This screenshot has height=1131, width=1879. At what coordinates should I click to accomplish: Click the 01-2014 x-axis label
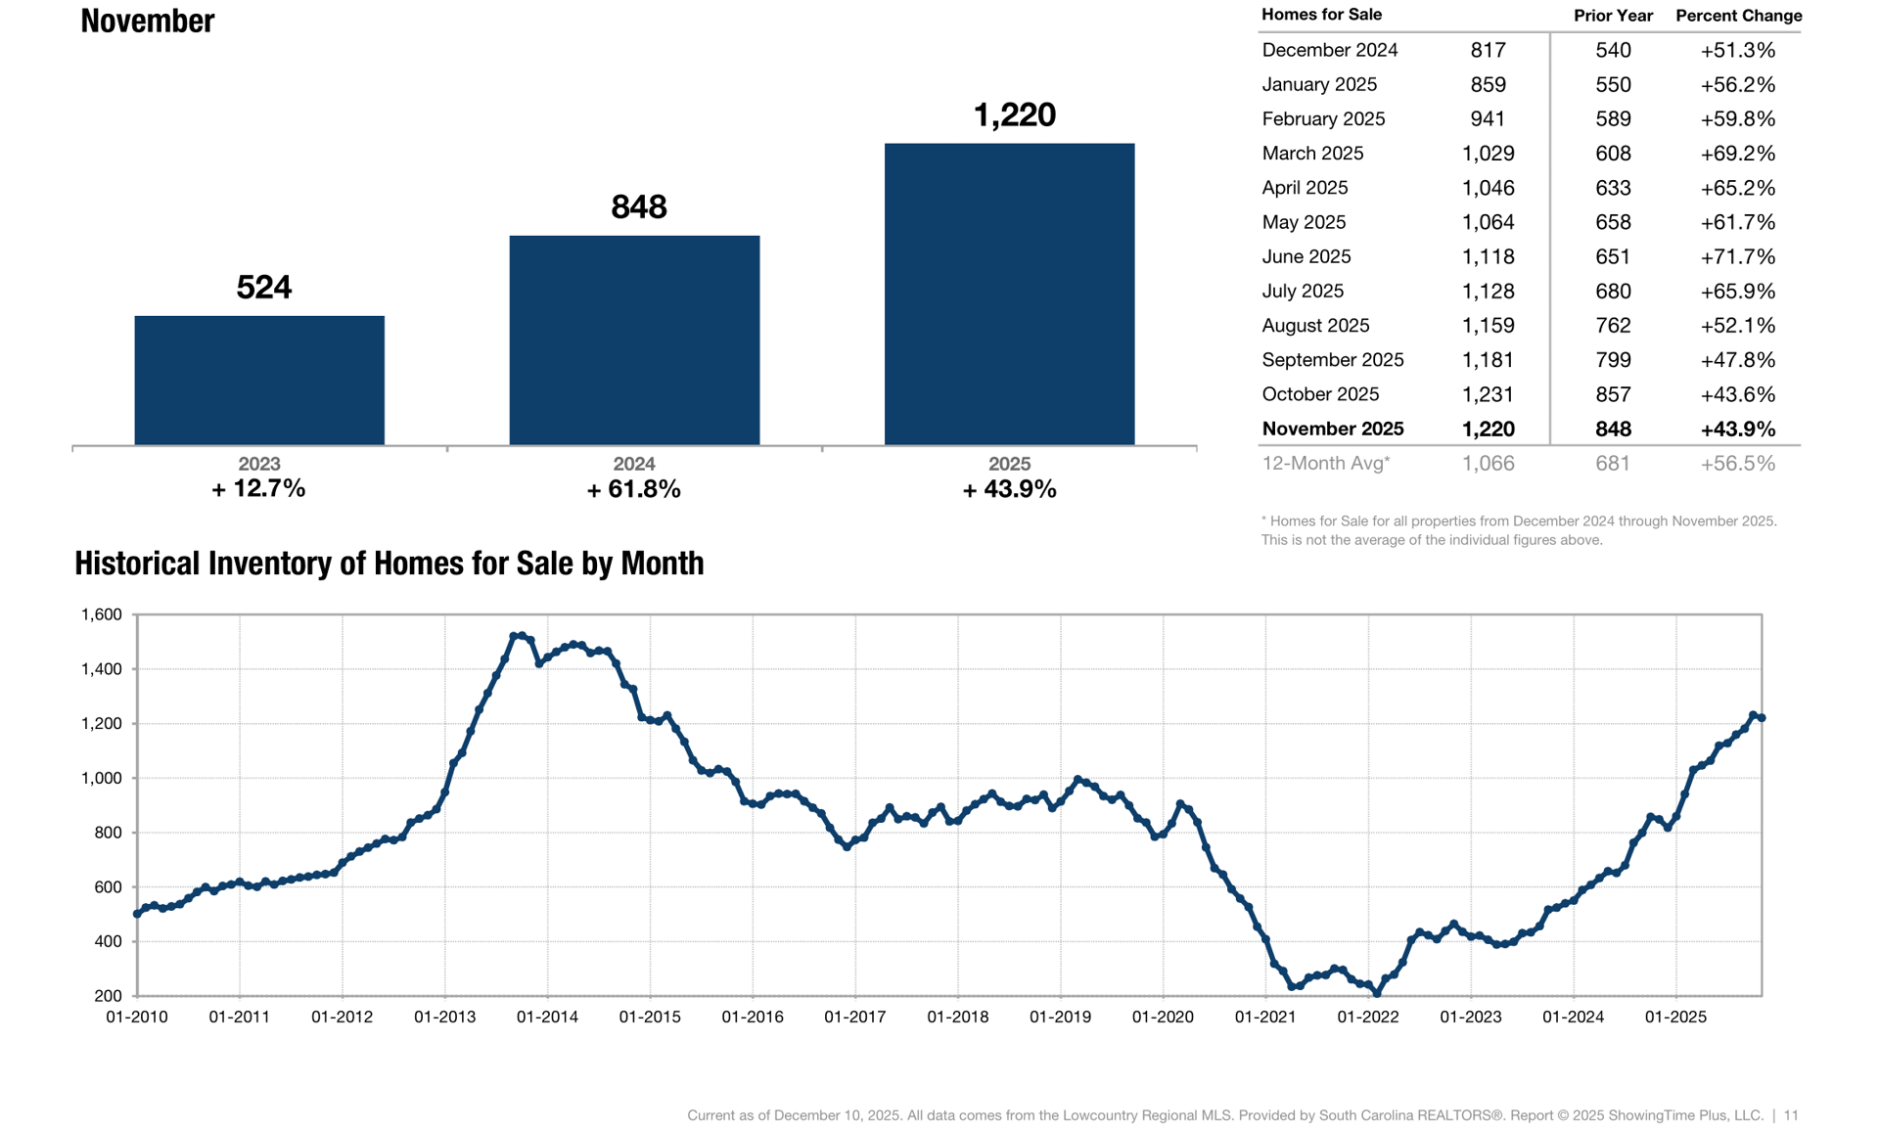tap(547, 1018)
